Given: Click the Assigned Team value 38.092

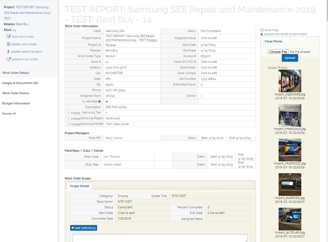Looking at the screenshot, I should tap(110, 96).
